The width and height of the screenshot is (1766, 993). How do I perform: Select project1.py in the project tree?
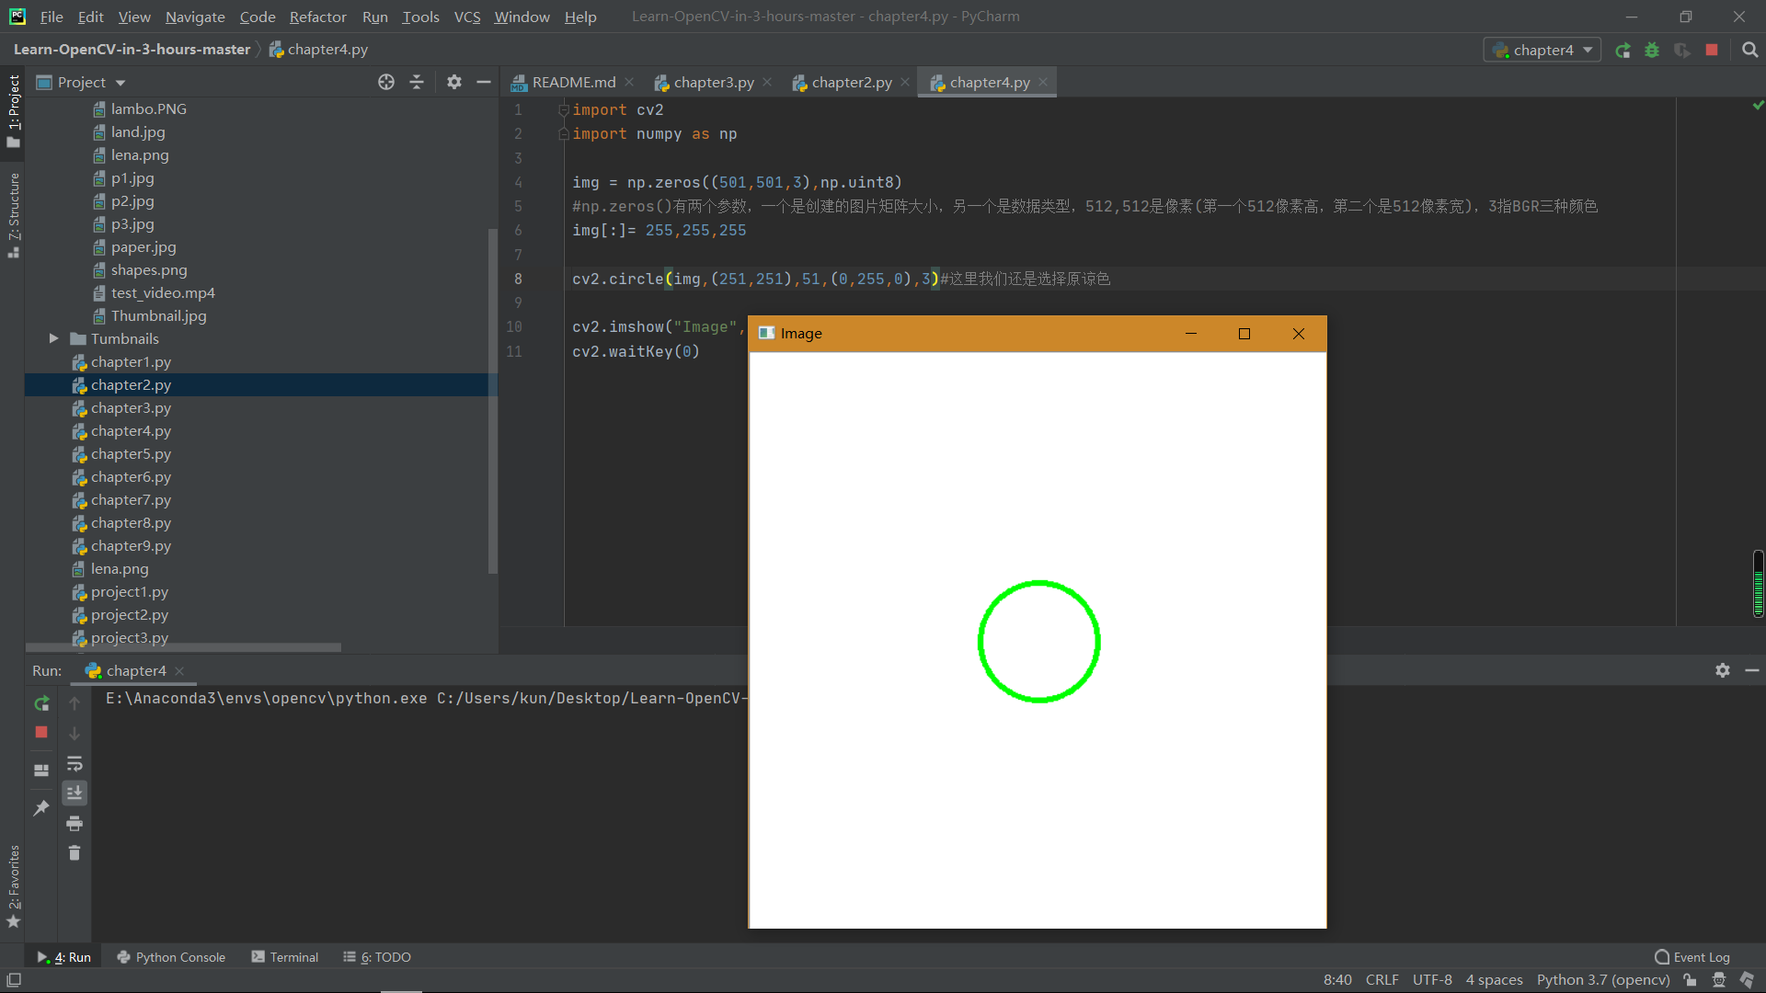(x=129, y=592)
